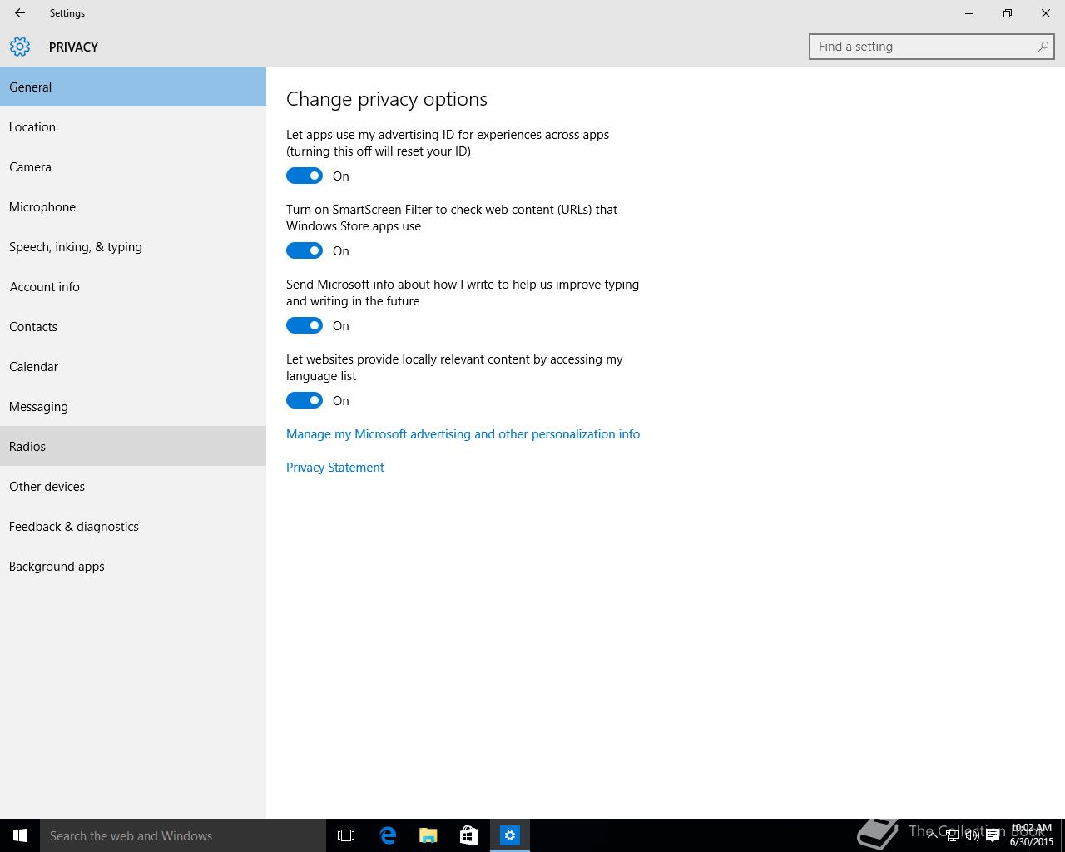Open Manage my Microsoft advertising link
This screenshot has width=1065, height=852.
[463, 434]
